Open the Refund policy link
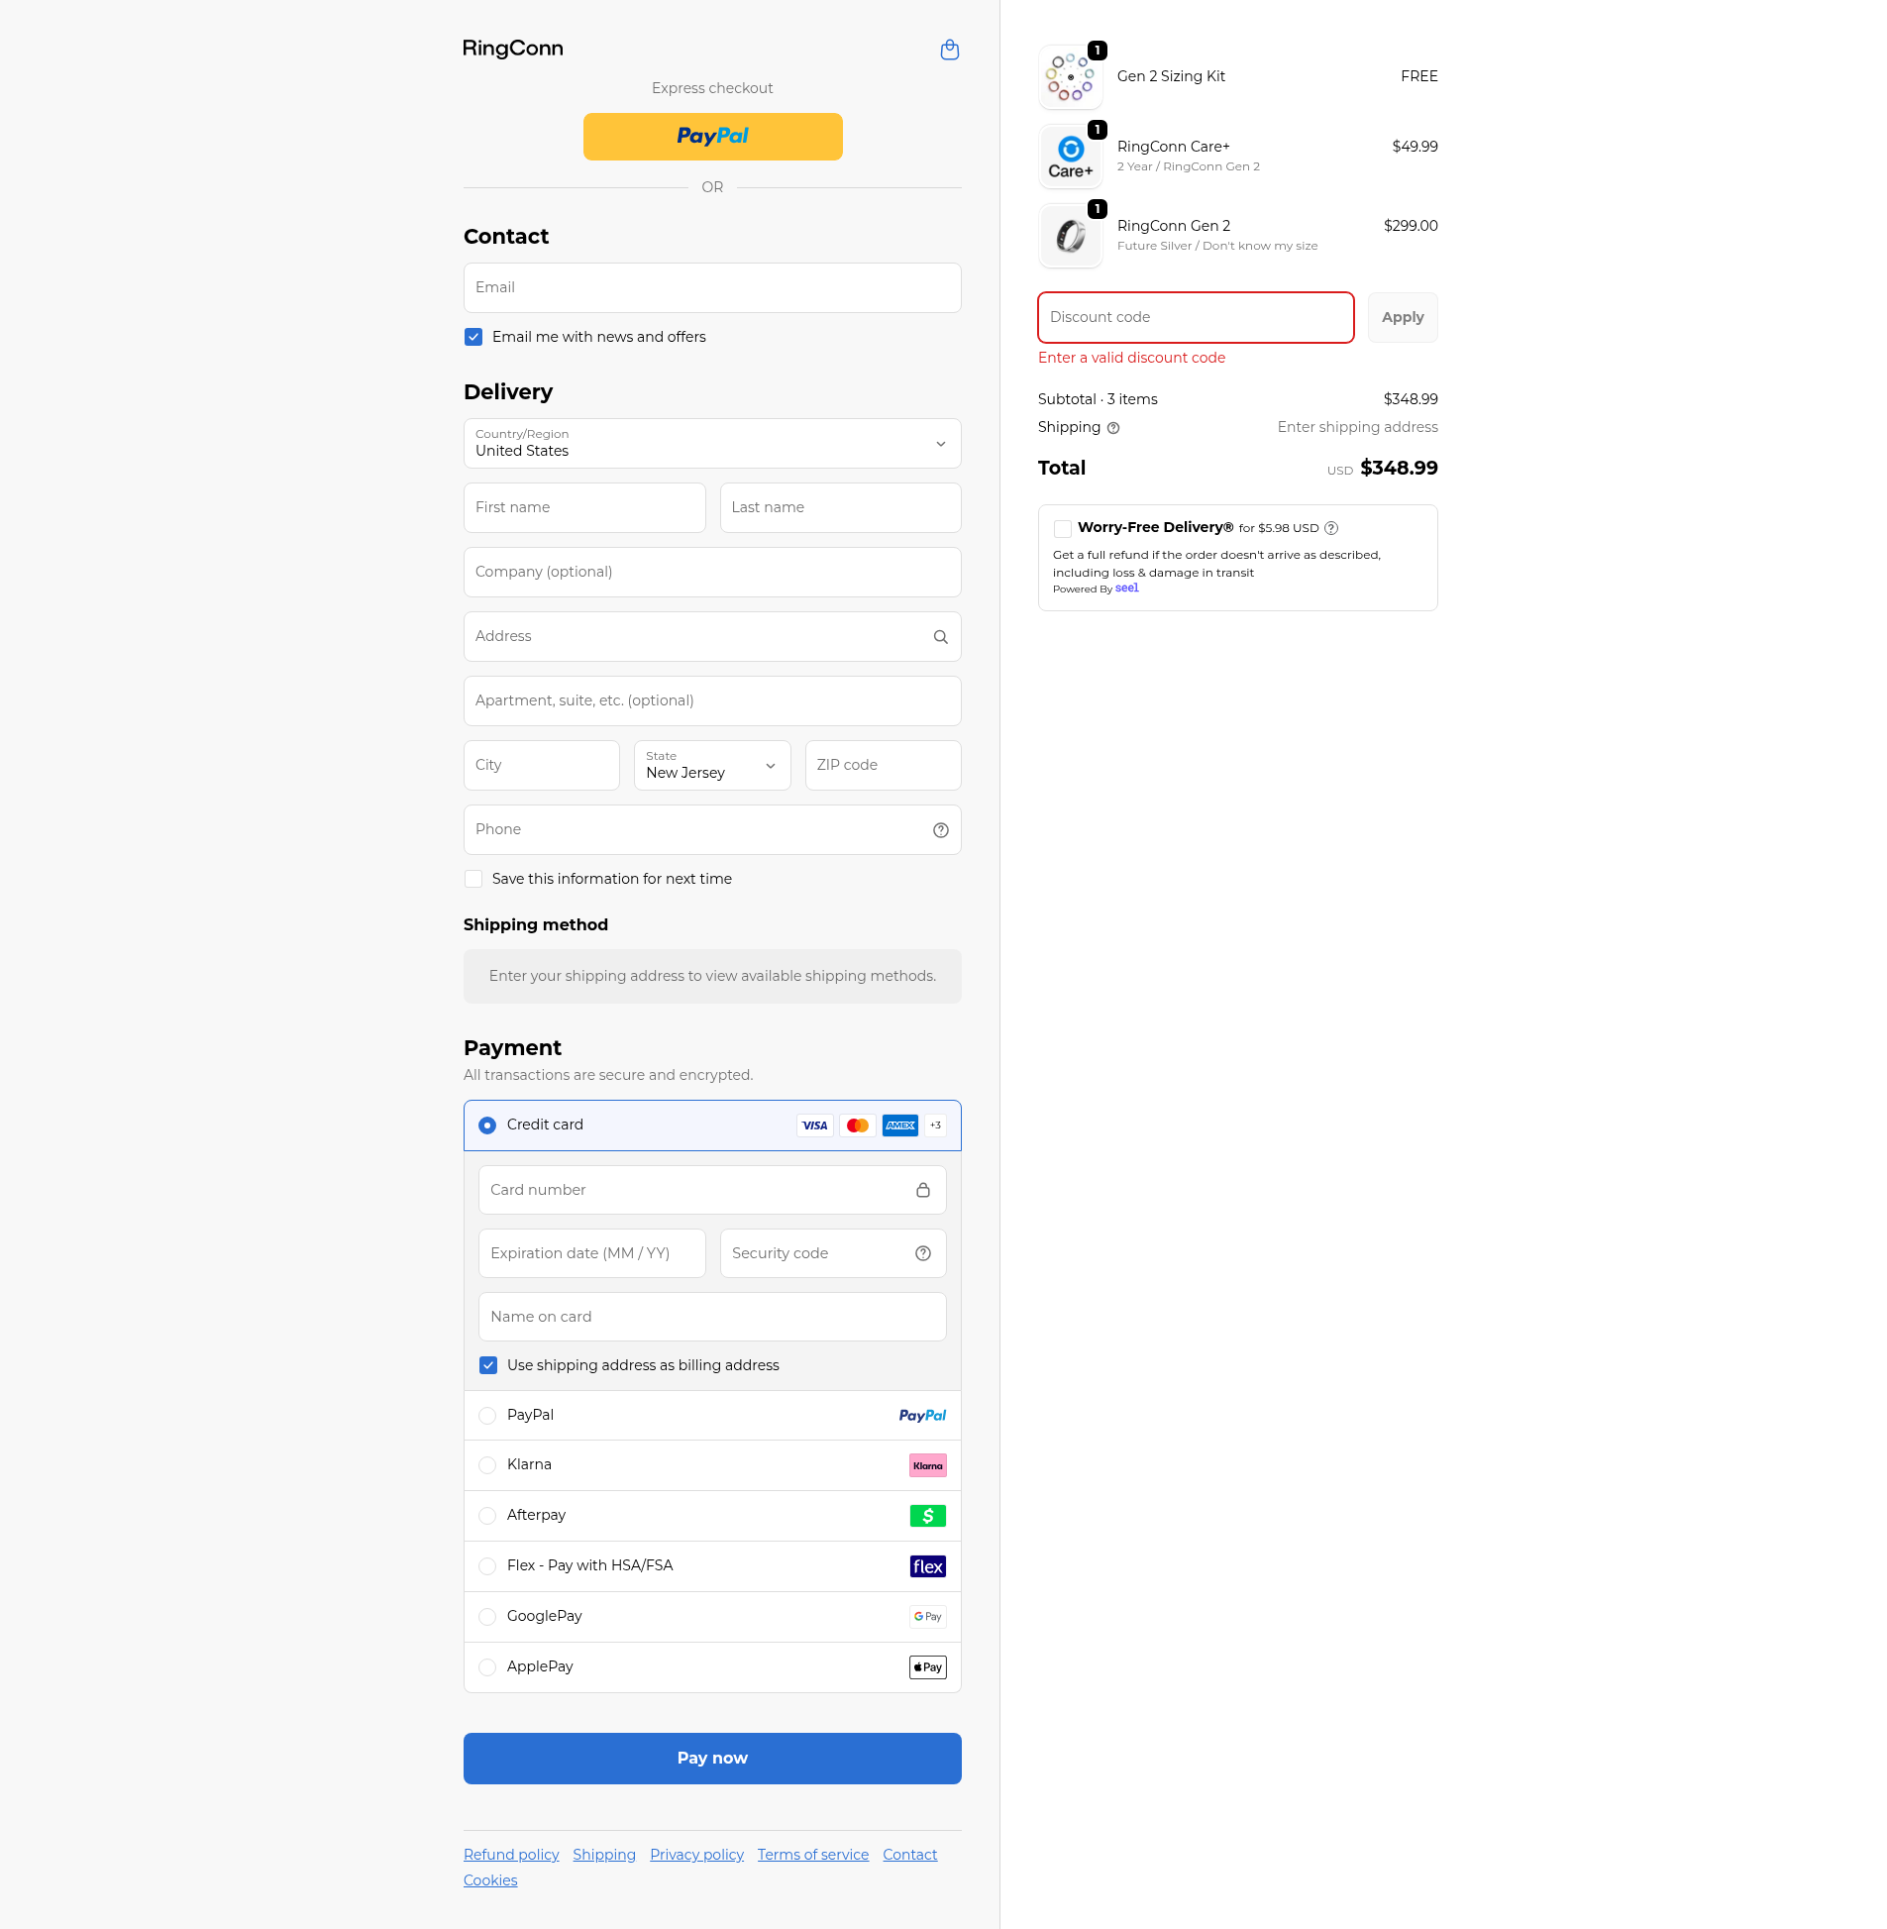This screenshot has width=1887, height=1929. click(x=510, y=1855)
